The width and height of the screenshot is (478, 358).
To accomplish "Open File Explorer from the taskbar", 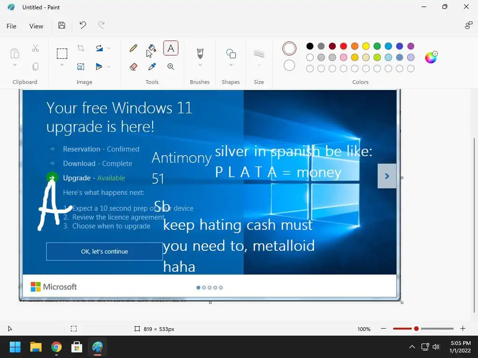I will 35,347.
